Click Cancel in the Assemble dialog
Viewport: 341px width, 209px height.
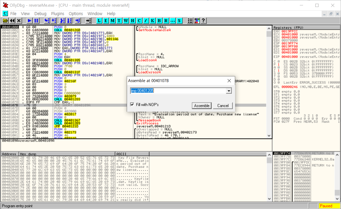pos(223,106)
